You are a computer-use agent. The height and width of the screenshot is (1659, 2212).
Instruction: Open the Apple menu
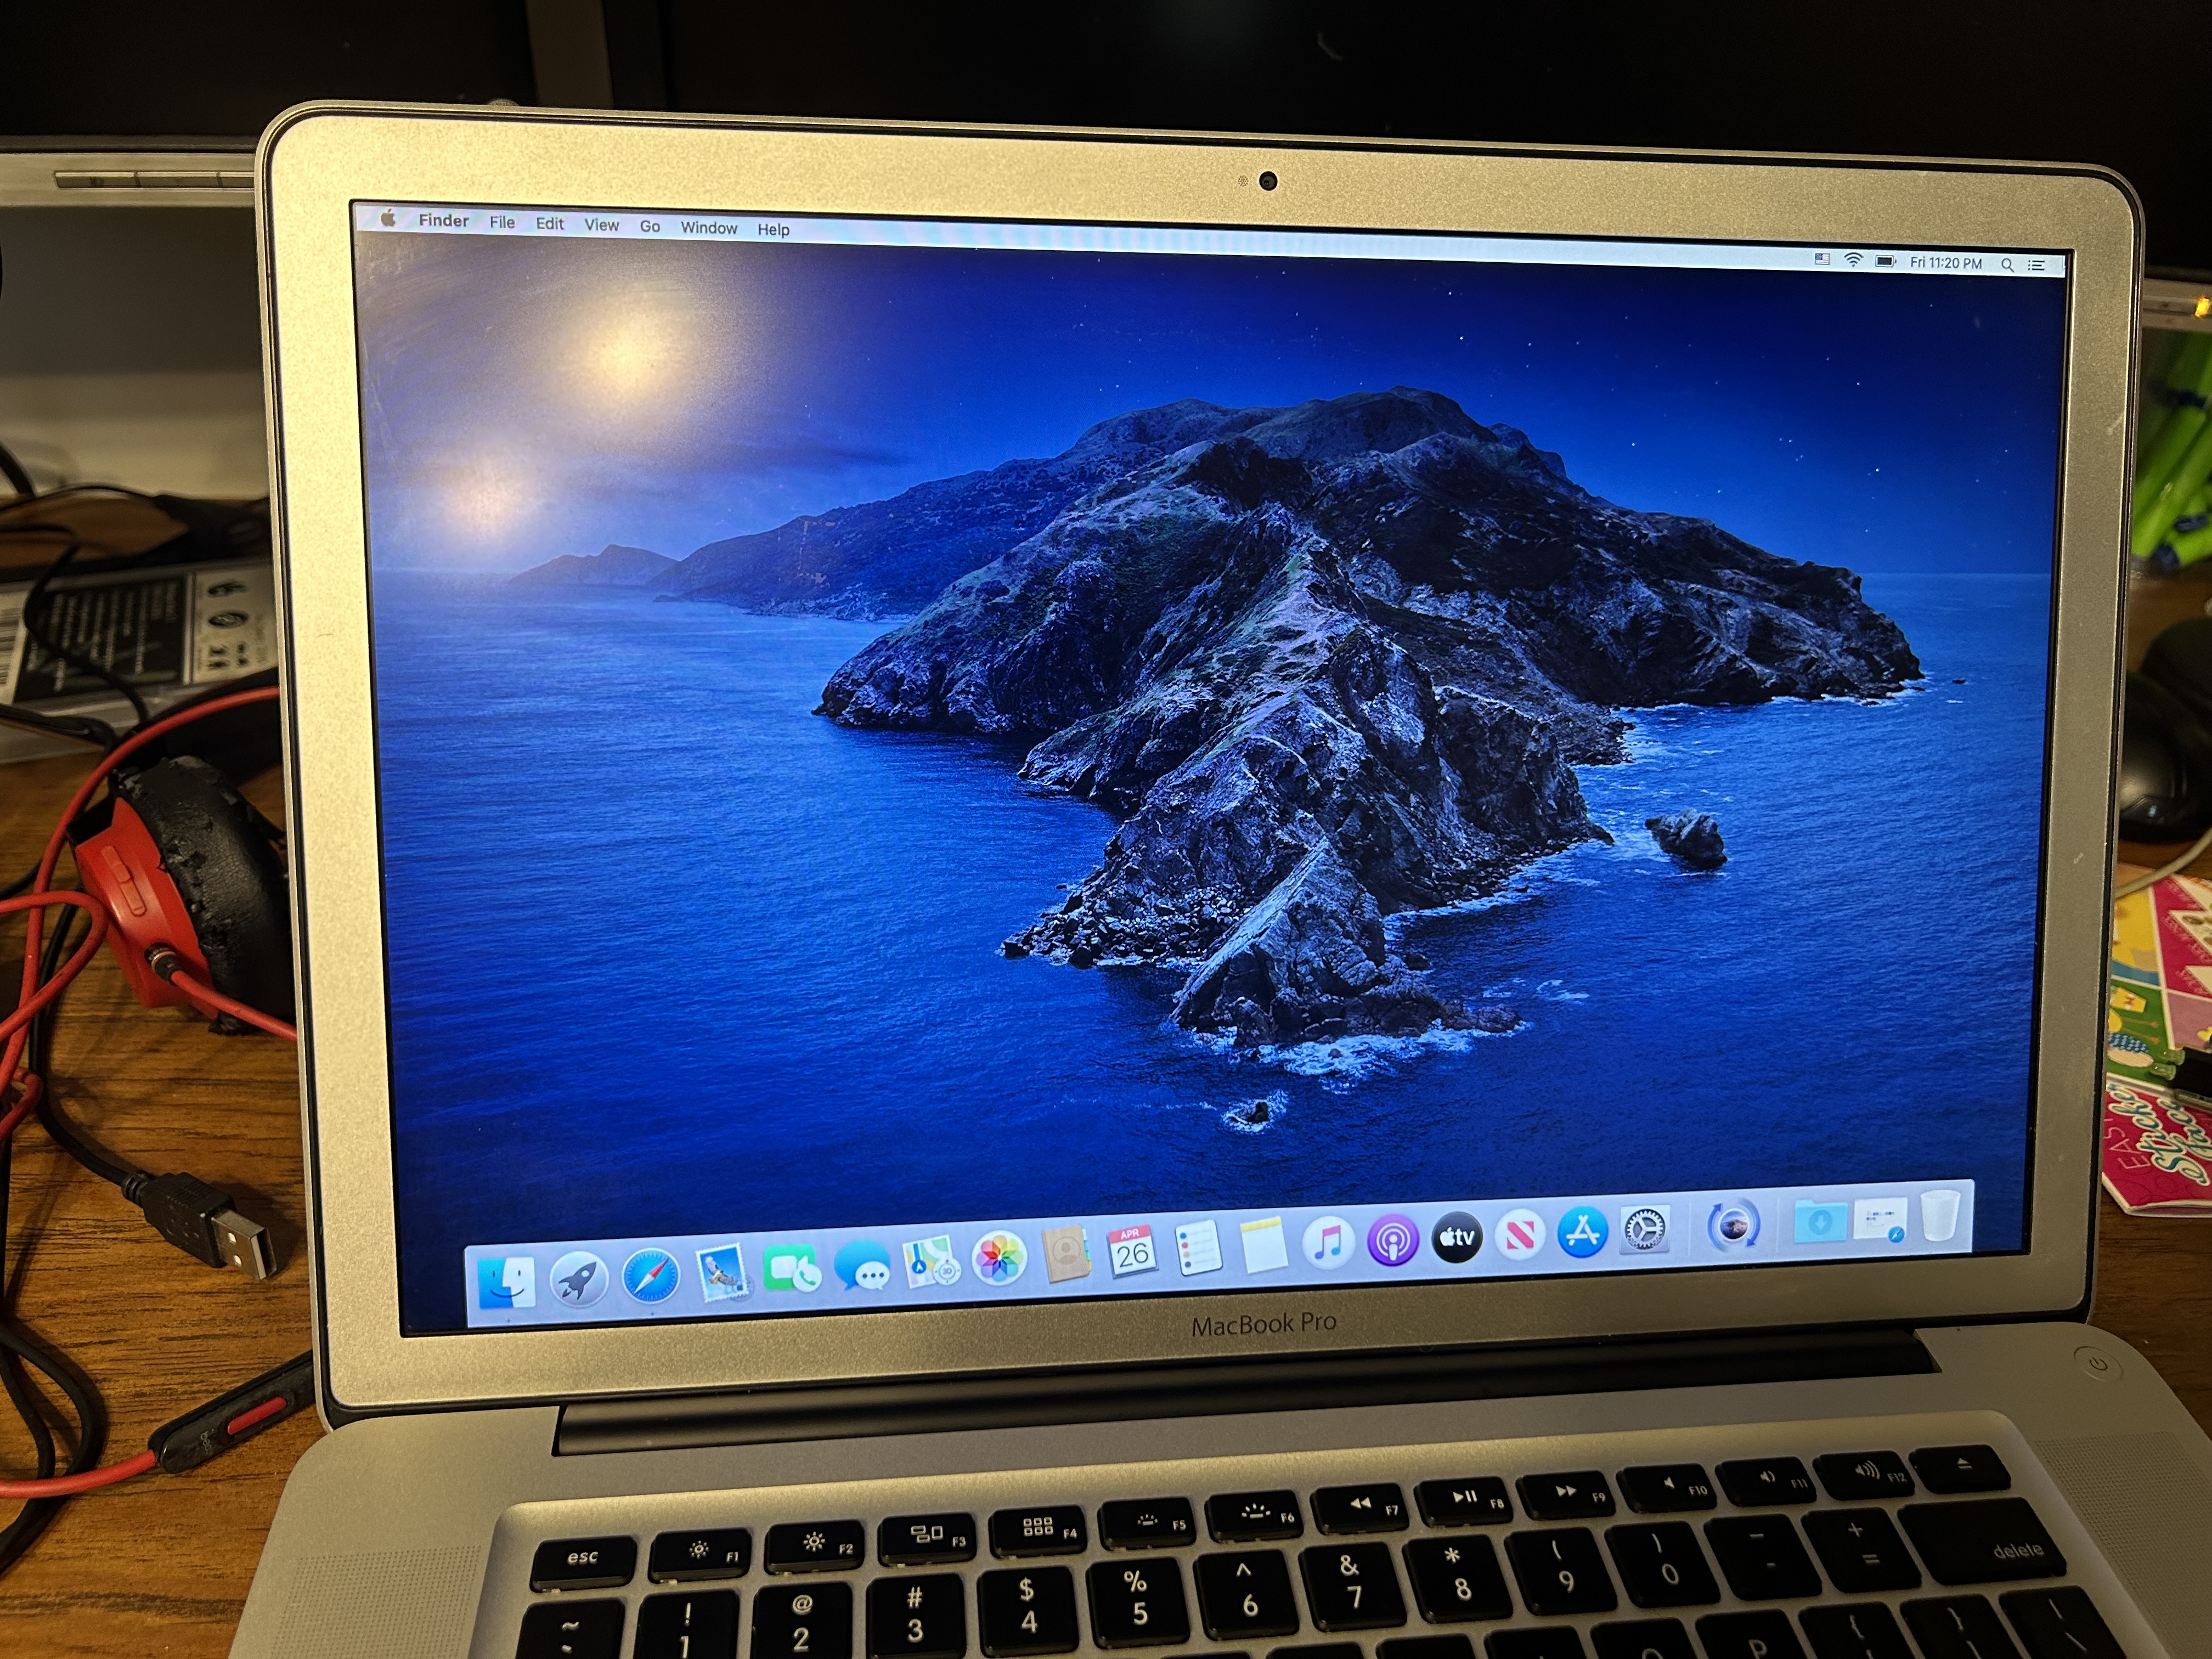[388, 219]
